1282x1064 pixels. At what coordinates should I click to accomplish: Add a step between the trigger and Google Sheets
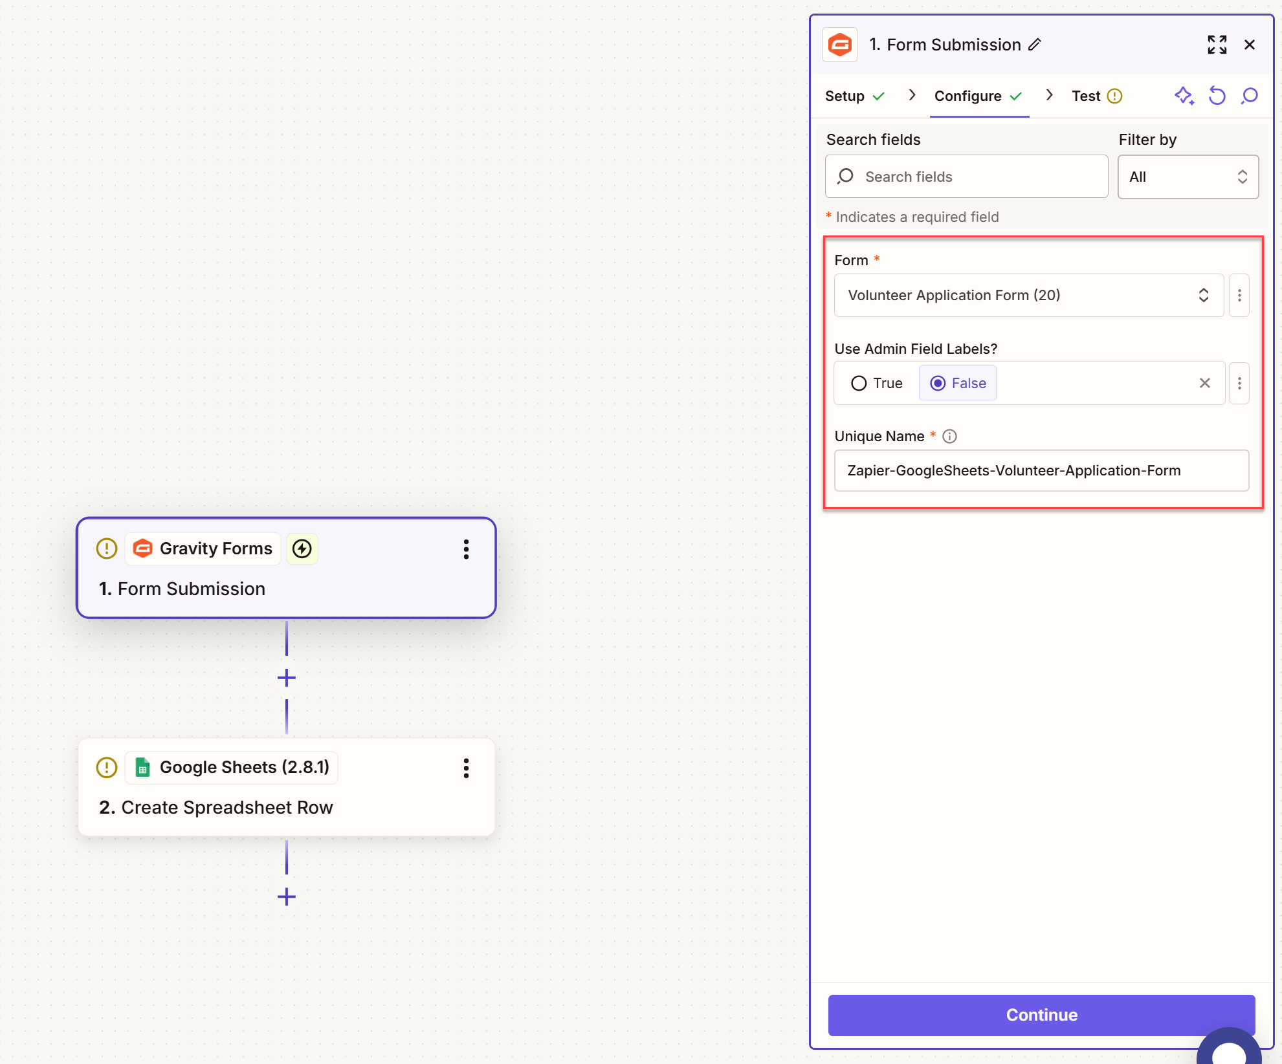click(x=286, y=678)
